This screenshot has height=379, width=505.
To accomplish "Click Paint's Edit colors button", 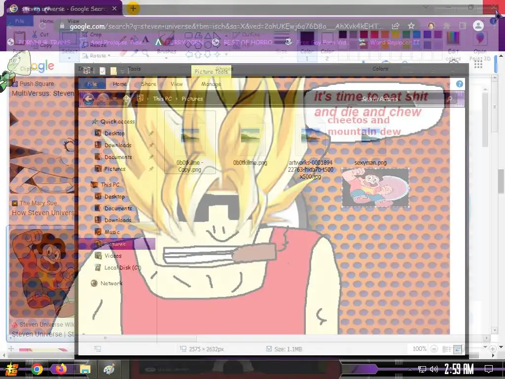I will [x=453, y=45].
